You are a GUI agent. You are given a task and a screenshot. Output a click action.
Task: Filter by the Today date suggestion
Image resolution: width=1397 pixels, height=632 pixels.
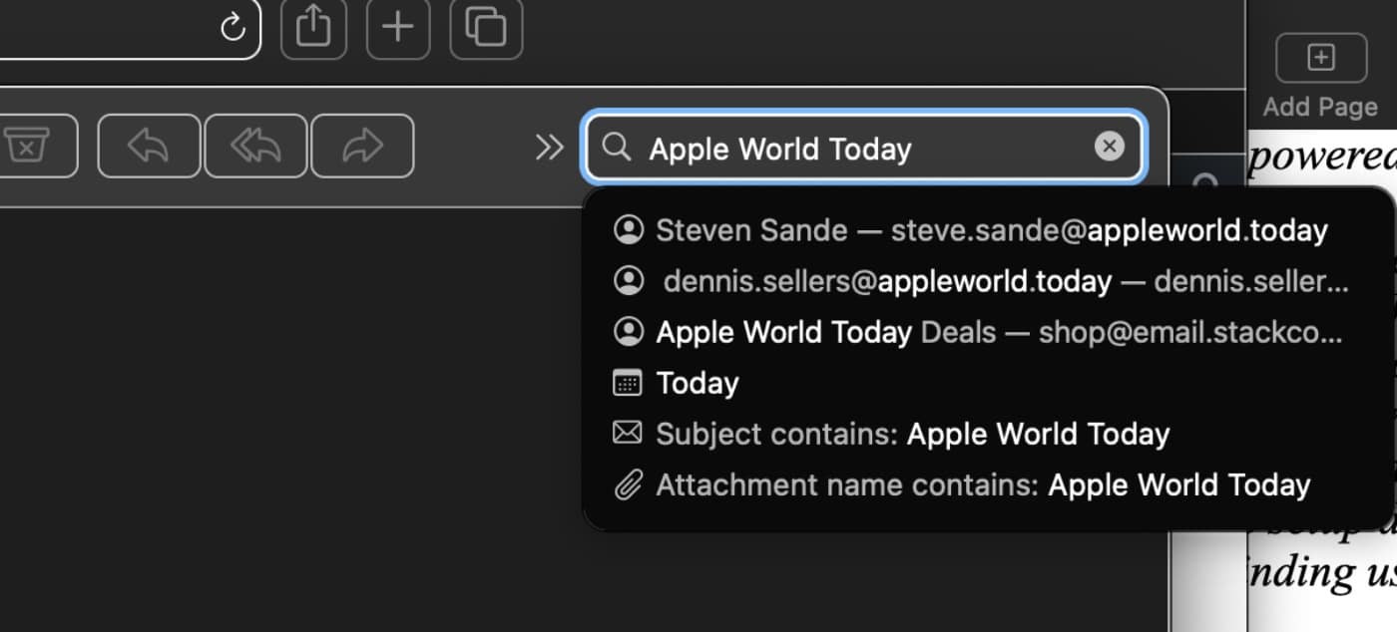coord(697,383)
